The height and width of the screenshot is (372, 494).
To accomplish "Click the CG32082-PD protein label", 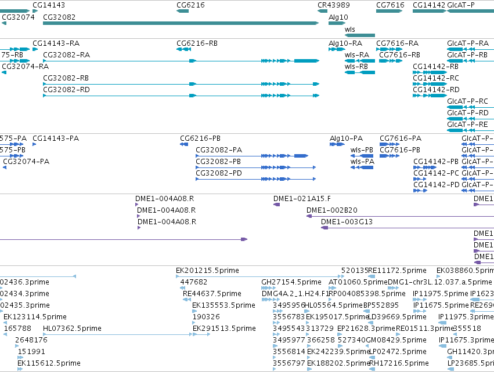I will 219,173.
